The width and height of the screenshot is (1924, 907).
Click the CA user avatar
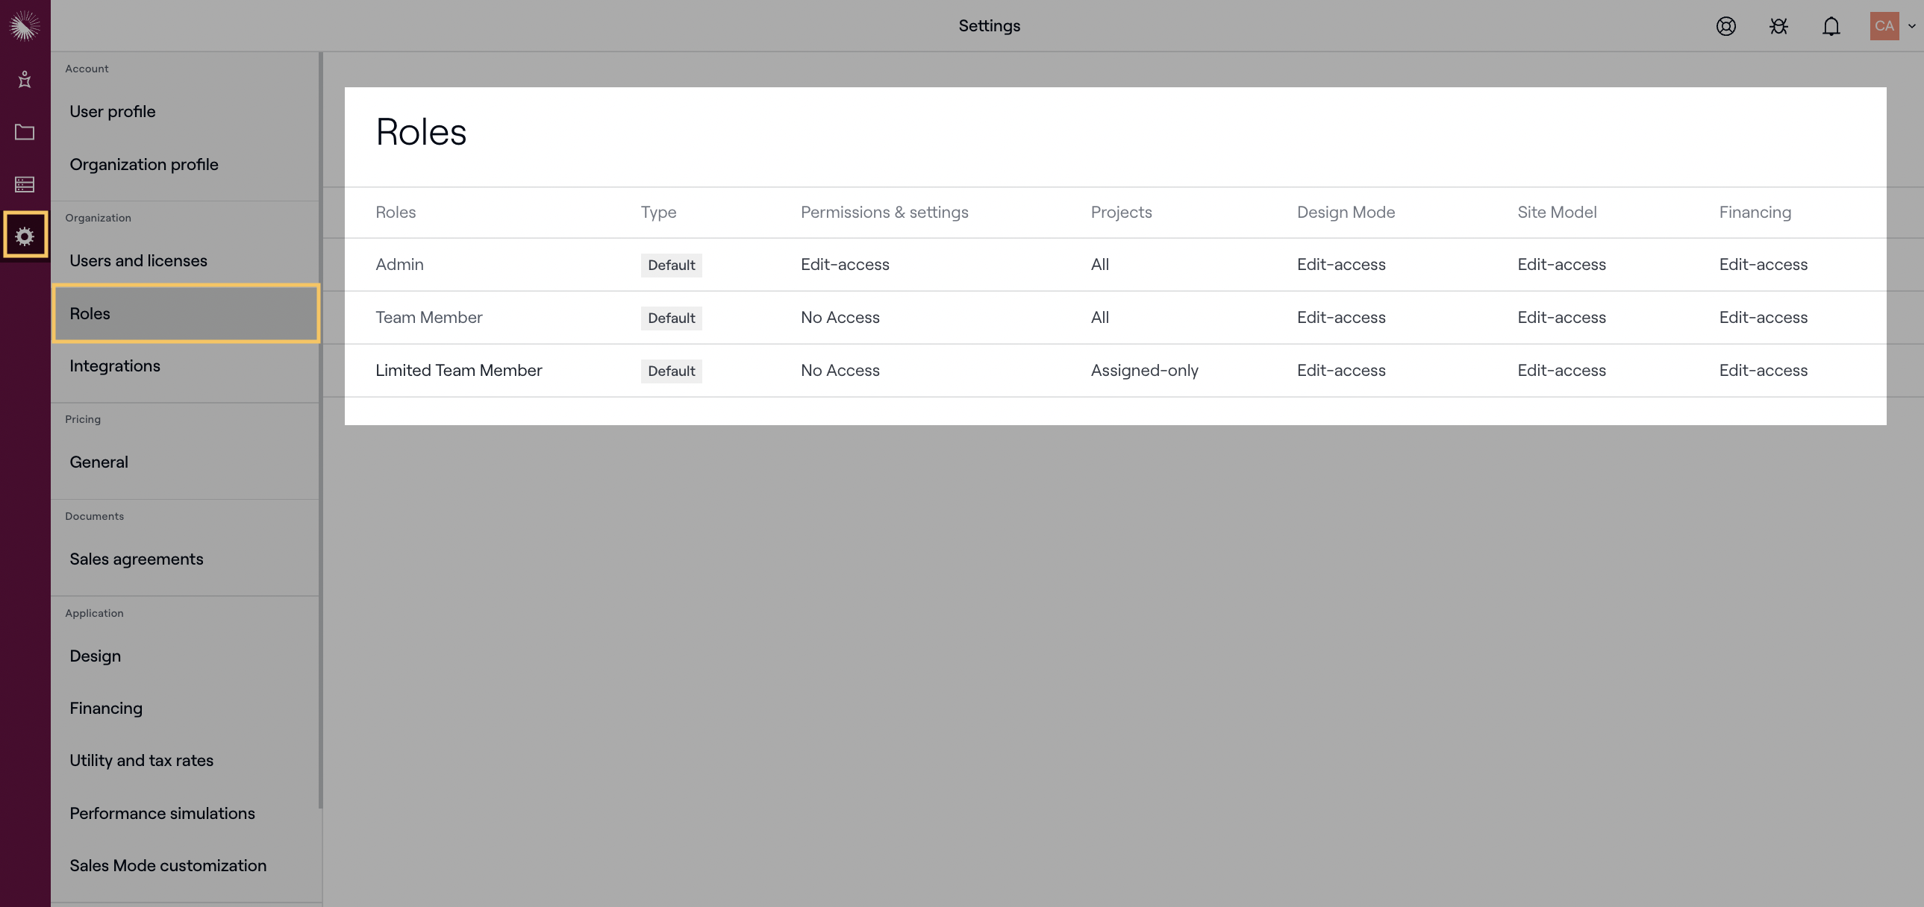coord(1884,26)
